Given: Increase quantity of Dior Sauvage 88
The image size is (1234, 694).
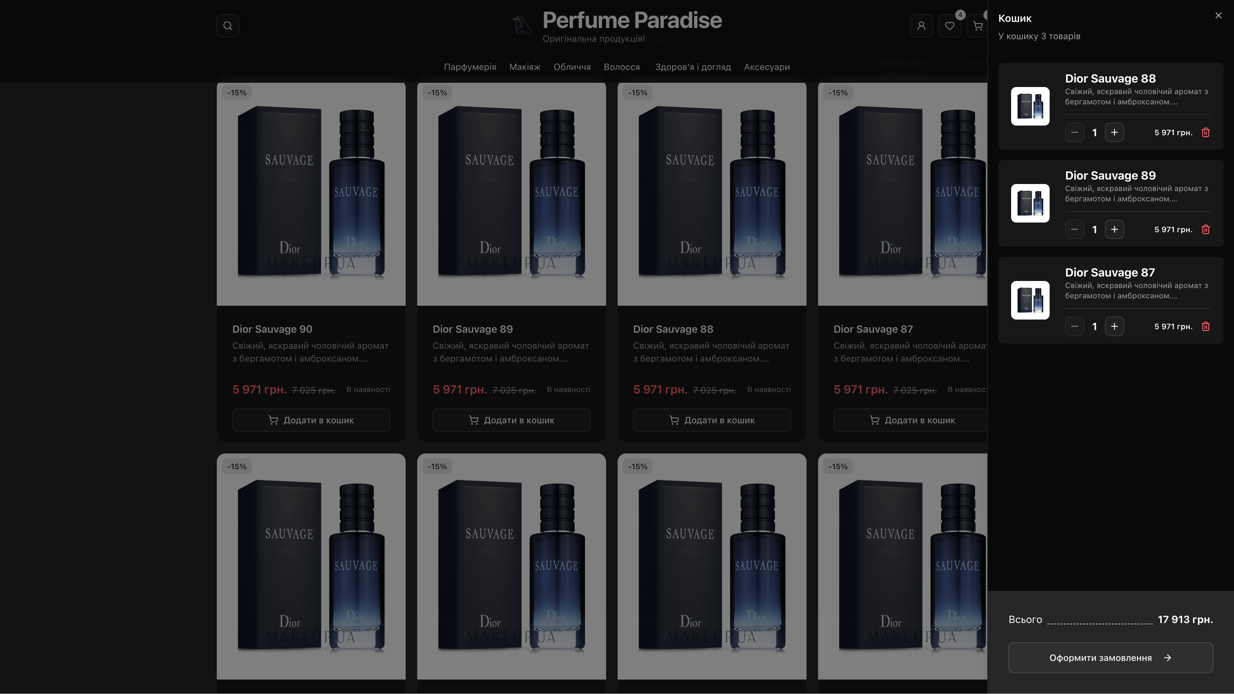Looking at the screenshot, I should click(1115, 132).
